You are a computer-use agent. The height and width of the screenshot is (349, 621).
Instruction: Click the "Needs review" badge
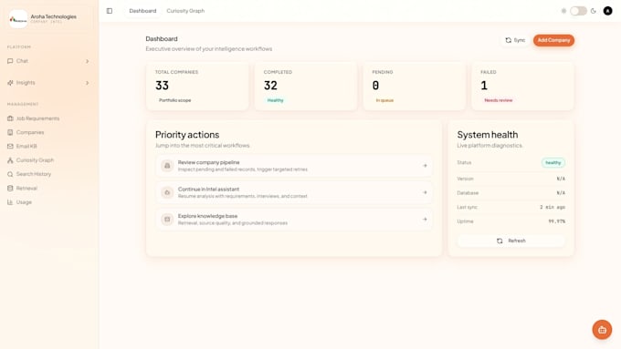click(499, 100)
